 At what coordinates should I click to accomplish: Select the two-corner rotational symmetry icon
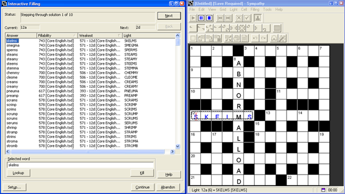coord(201,28)
